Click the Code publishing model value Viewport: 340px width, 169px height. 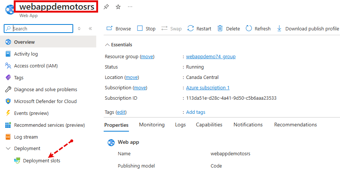pos(216,166)
